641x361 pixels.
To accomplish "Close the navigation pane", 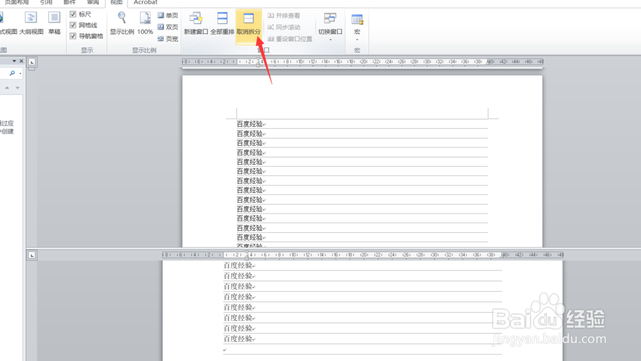I will (x=22, y=61).
